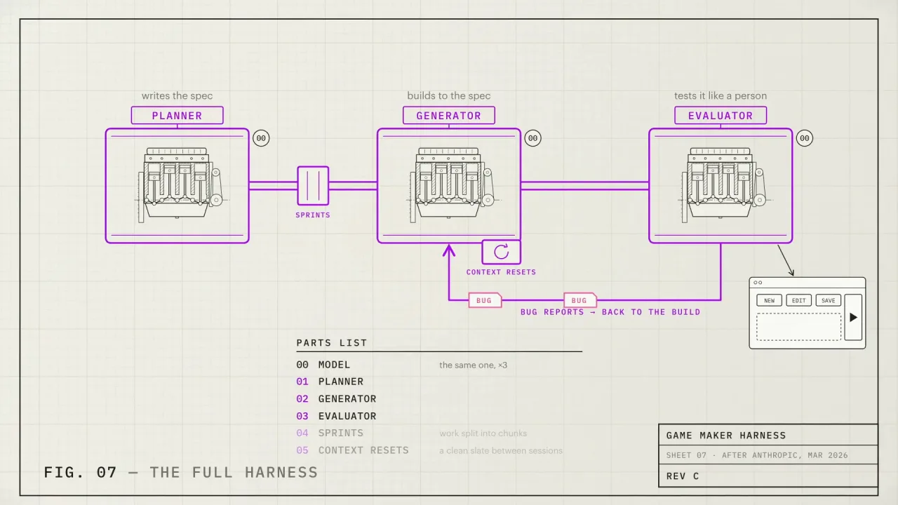Image resolution: width=898 pixels, height=505 pixels.
Task: Click the PLANNER label box
Action: tap(177, 116)
